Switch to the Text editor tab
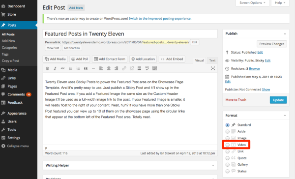 tap(212, 60)
